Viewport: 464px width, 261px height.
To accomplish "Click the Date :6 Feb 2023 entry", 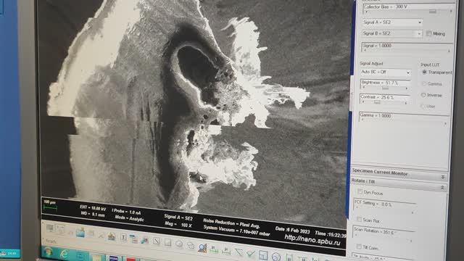I will 292,231.
